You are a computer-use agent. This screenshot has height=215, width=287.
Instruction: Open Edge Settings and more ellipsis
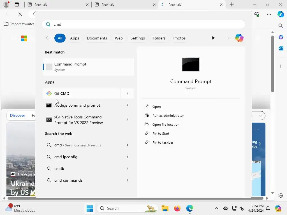269,14
